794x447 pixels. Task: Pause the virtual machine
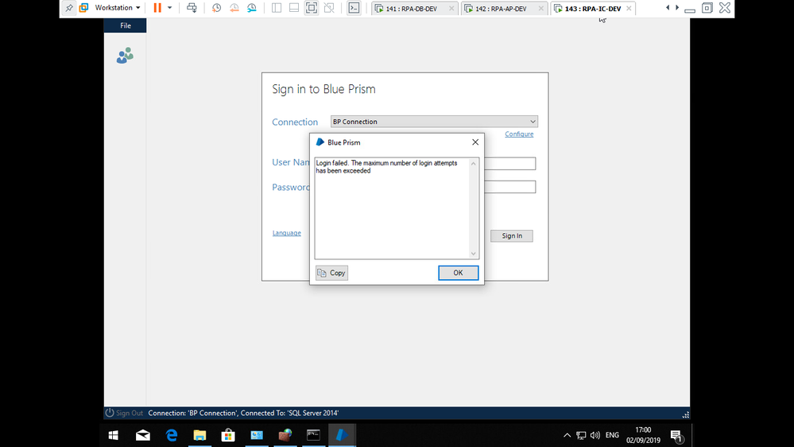tap(157, 8)
